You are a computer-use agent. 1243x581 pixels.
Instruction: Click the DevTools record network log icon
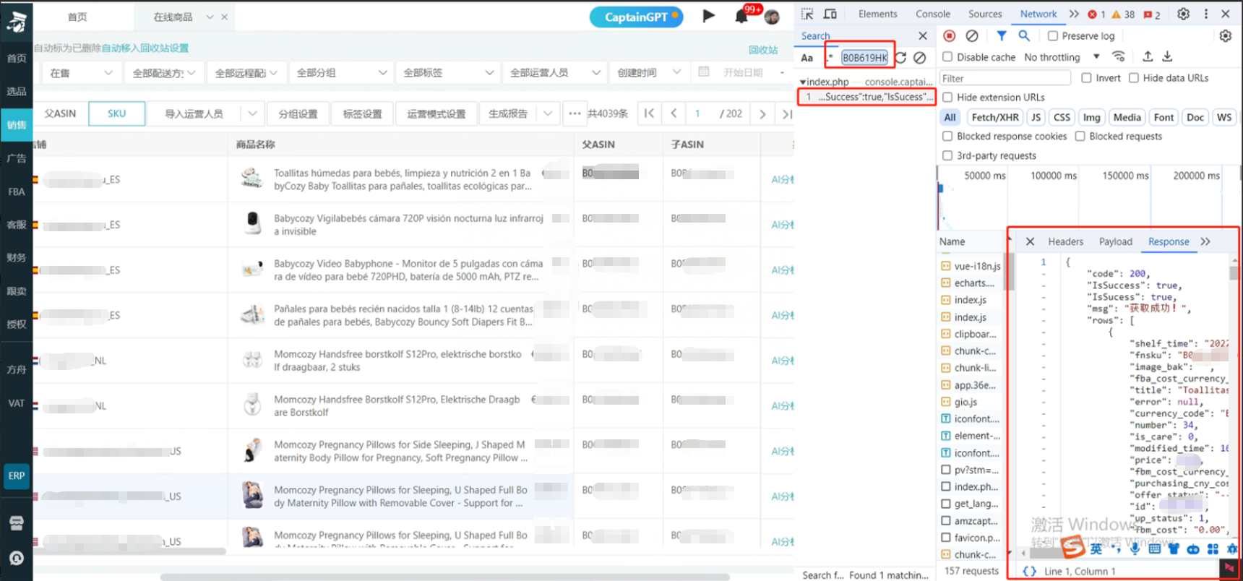950,35
